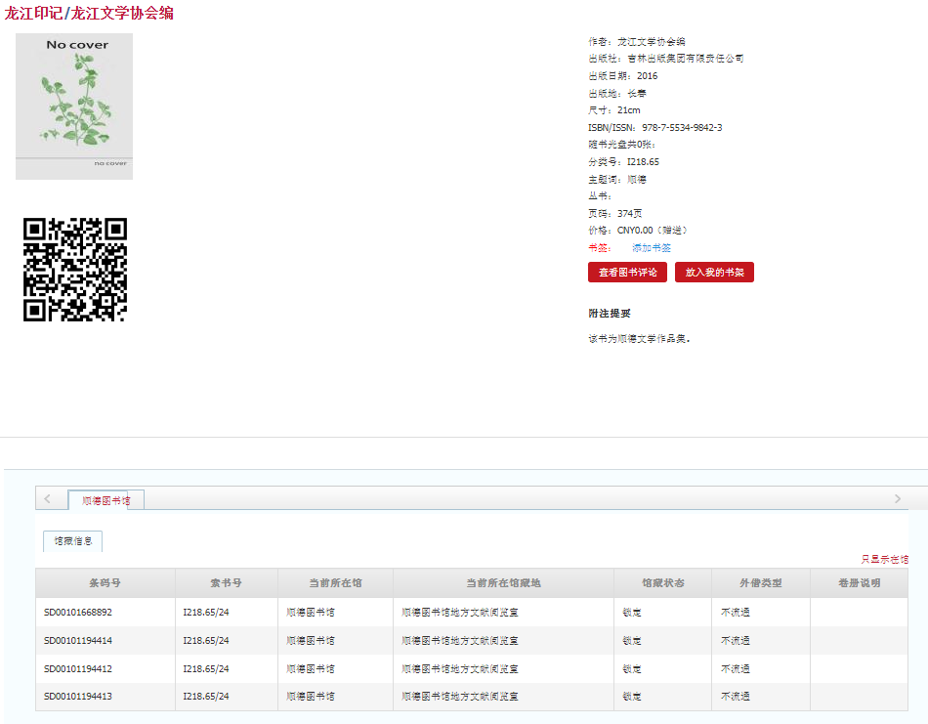
Task: Click the 外借类型 column header
Action: [x=761, y=583]
